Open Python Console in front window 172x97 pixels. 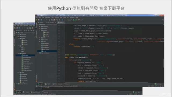(x=57, y=84)
